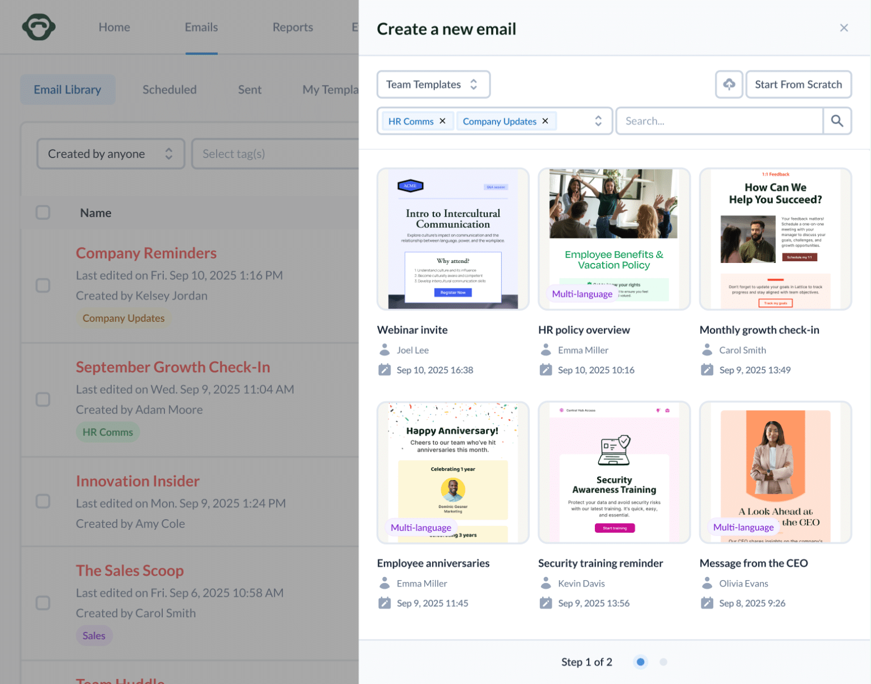
Task: Click Start From Scratch button
Action: [798, 84]
